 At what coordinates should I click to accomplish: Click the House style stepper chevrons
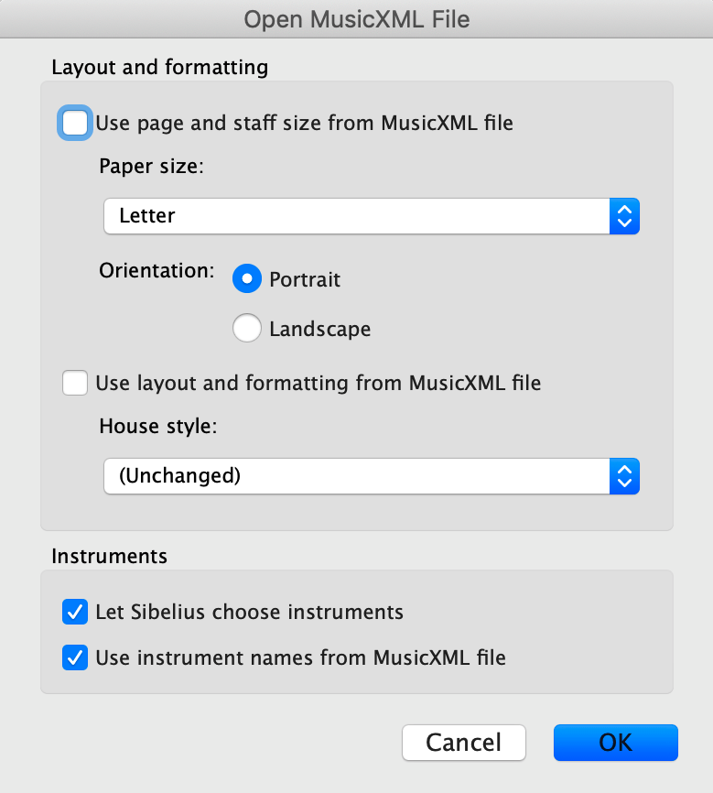pos(625,476)
